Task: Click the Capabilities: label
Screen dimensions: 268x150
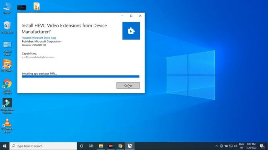Action: (29, 53)
